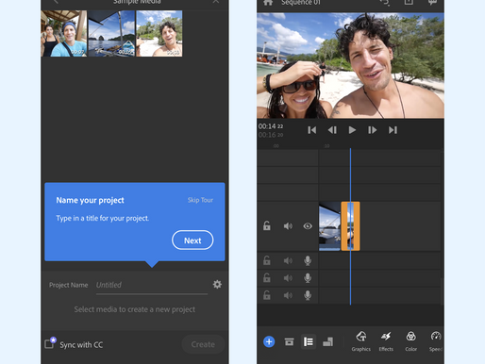This screenshot has width=485, height=364.
Task: Arm the microphone on the middle audio track
Action: (308, 278)
